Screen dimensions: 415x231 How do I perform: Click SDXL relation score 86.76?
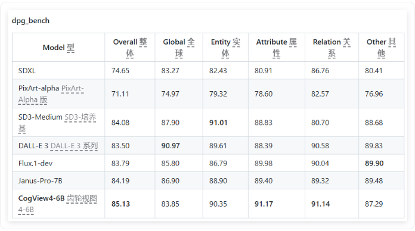pos(320,71)
